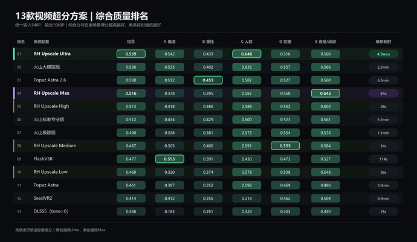Select the 'RH Upscale Medium' row name

pos(55,145)
